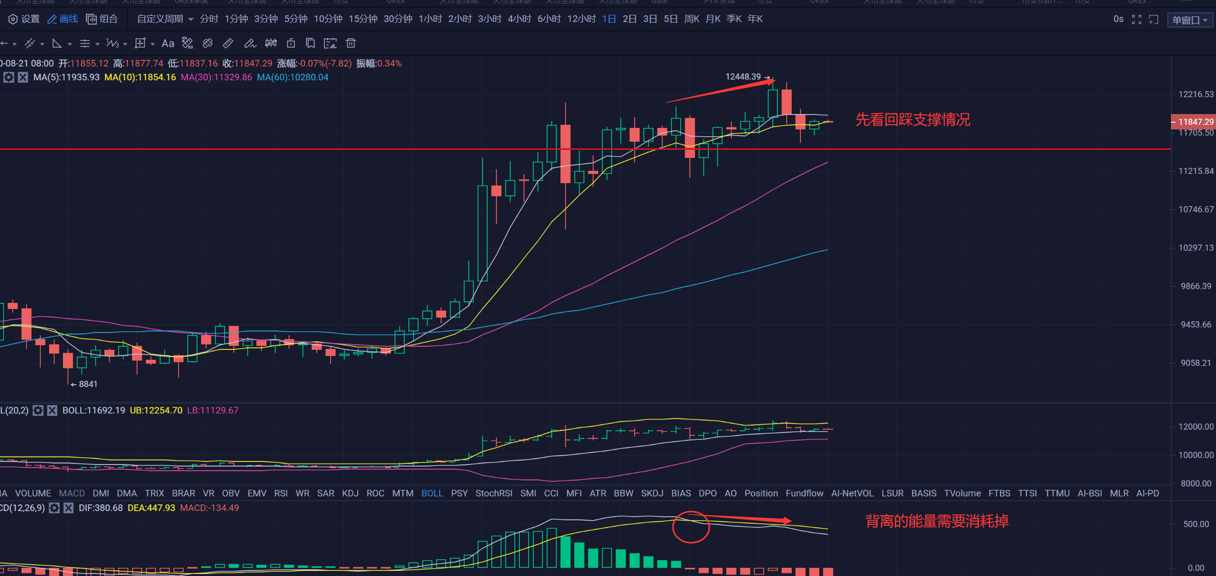This screenshot has width=1216, height=576.
Task: Click the MA(30):11329.86 value text
Action: pyautogui.click(x=216, y=77)
